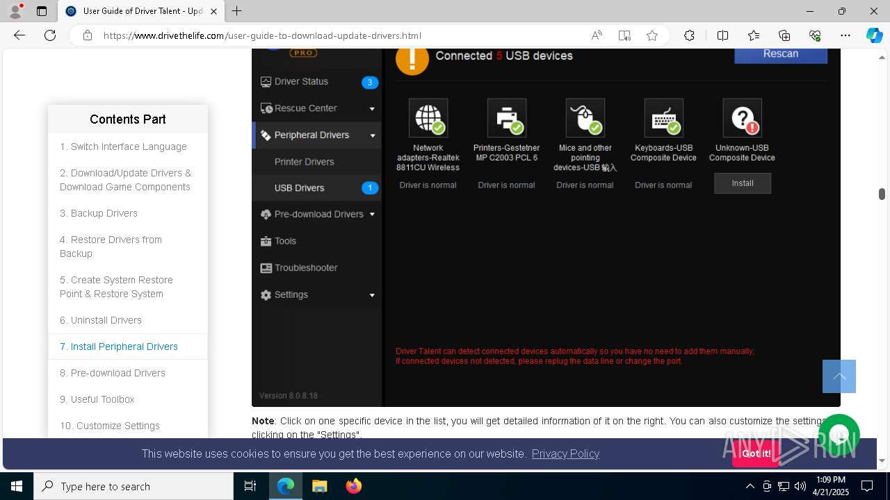This screenshot has width=890, height=500.
Task: Open the Privacy Policy link
Action: [x=565, y=453]
